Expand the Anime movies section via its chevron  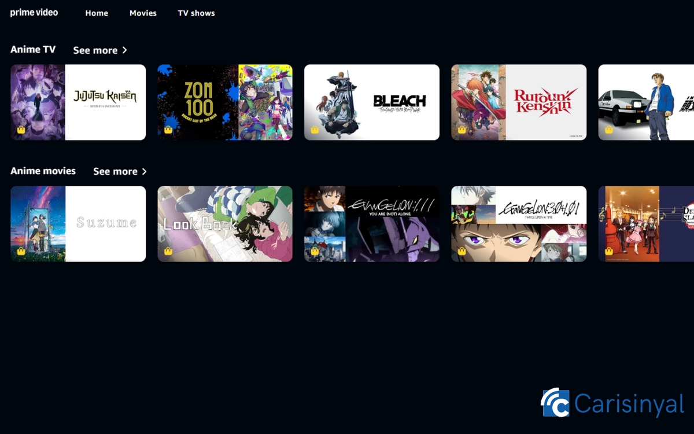tap(144, 171)
